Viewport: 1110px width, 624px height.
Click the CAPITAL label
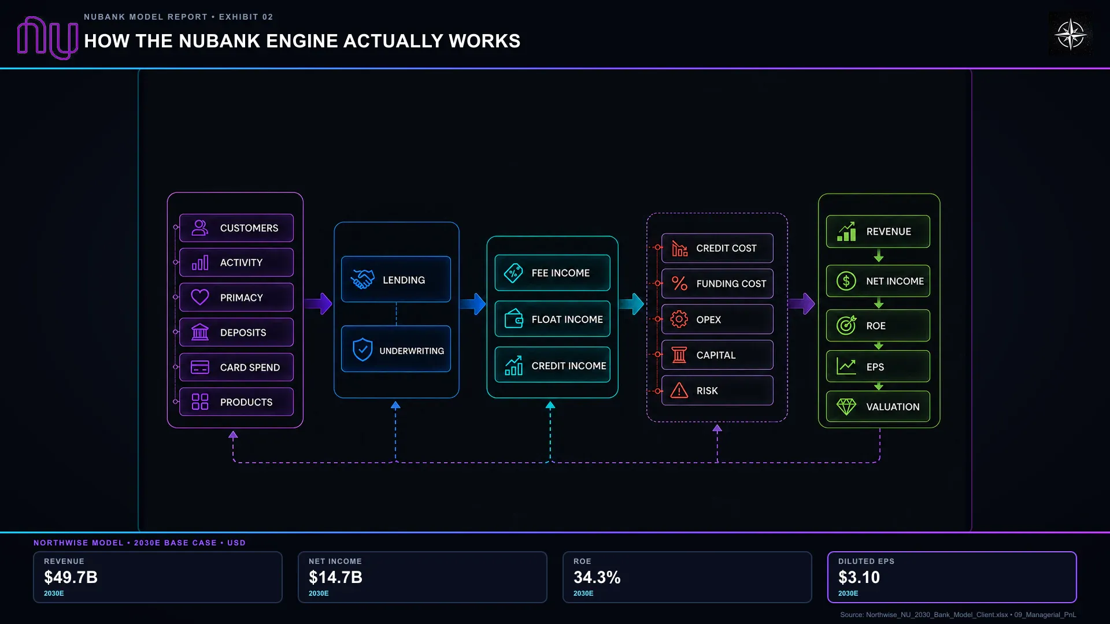(x=716, y=355)
